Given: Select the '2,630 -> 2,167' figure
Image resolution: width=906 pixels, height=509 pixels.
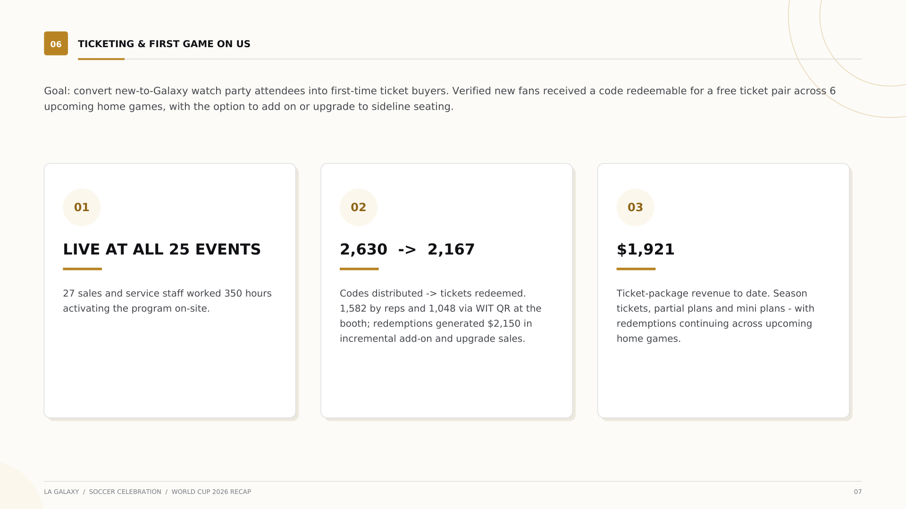Looking at the screenshot, I should click(407, 249).
